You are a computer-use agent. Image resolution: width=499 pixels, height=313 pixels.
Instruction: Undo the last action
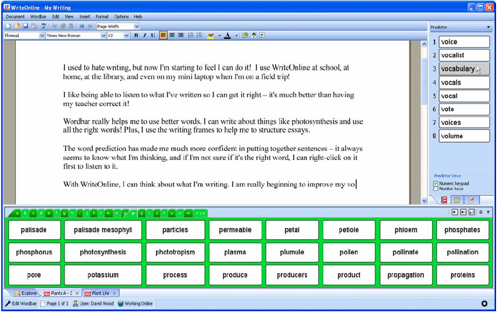click(x=82, y=26)
